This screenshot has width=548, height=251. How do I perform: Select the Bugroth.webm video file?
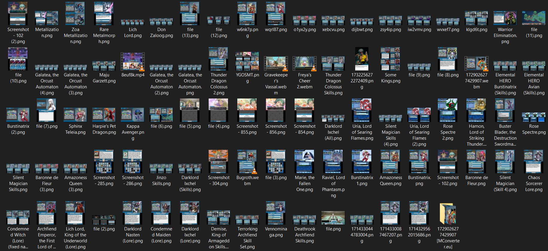[247, 161]
